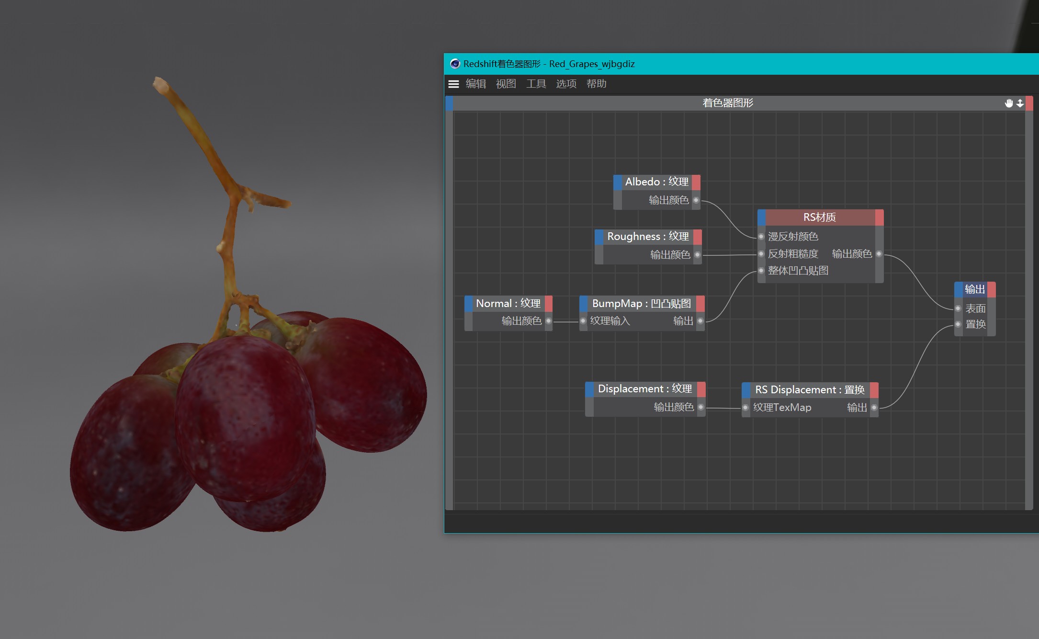Screen dimensions: 1039x639
Task: Click the BumpMap 输出 output port
Action: click(x=700, y=321)
